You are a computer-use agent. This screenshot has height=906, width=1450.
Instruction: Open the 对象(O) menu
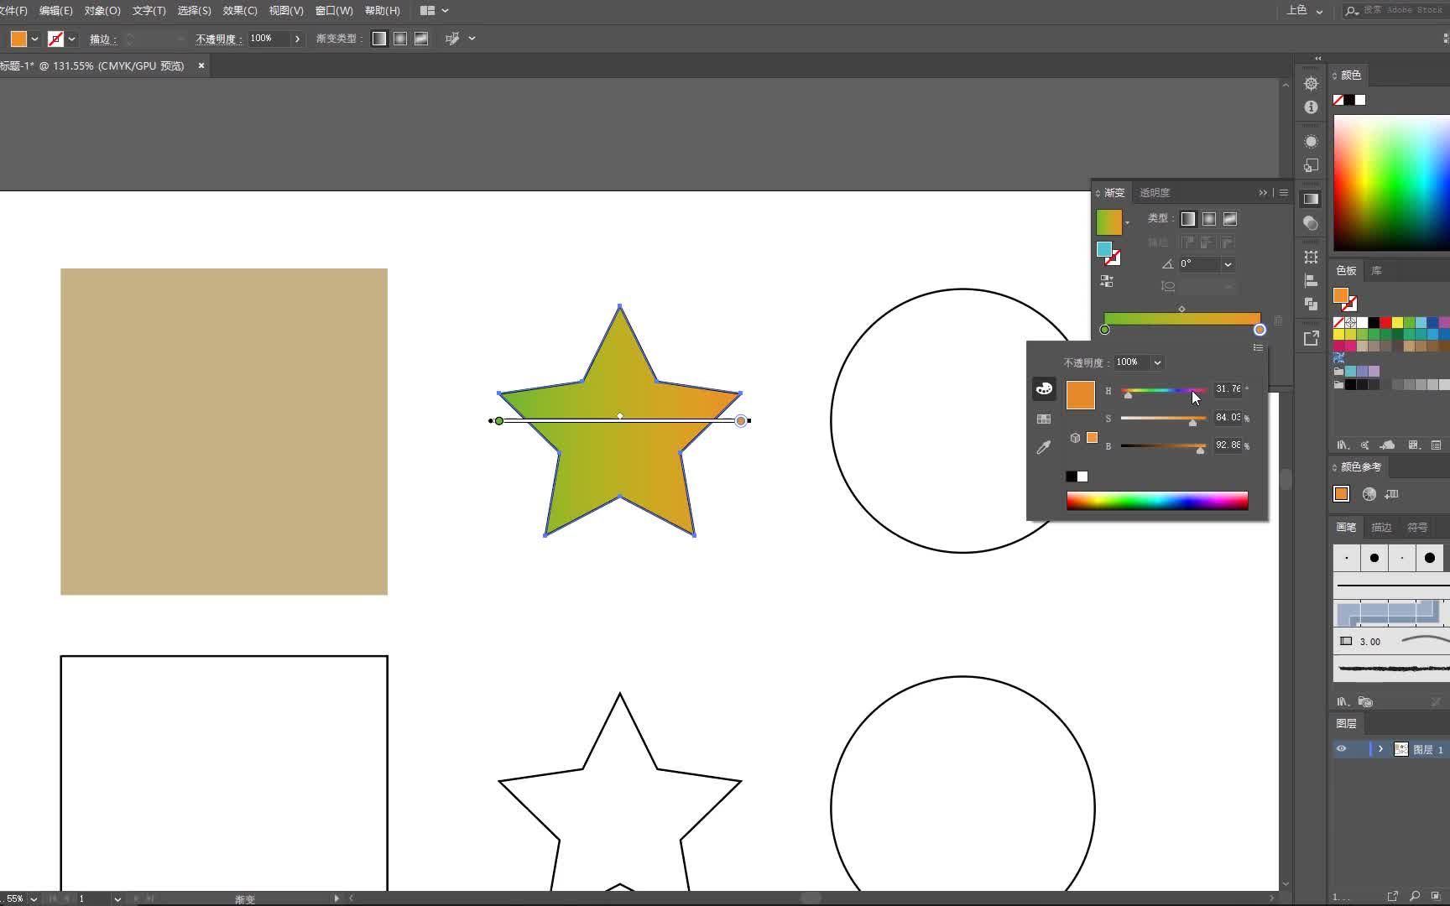(102, 11)
